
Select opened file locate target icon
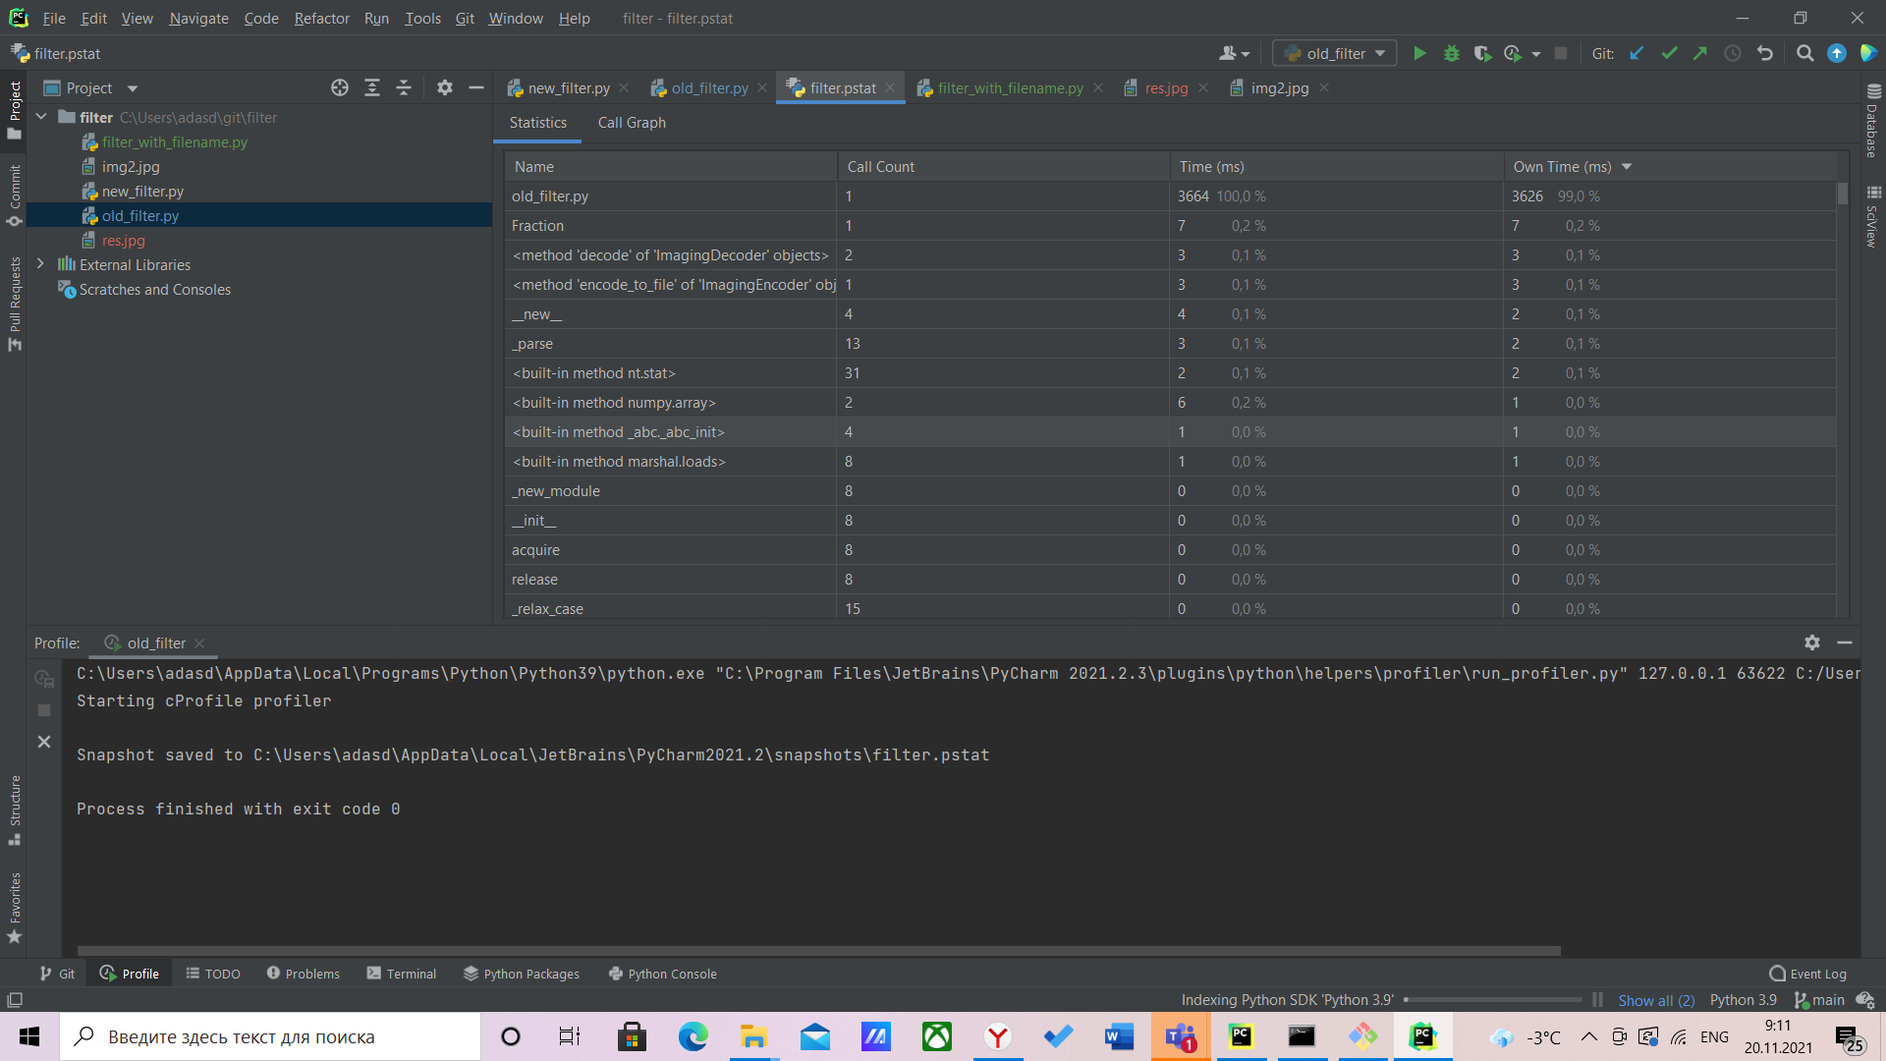340,87
